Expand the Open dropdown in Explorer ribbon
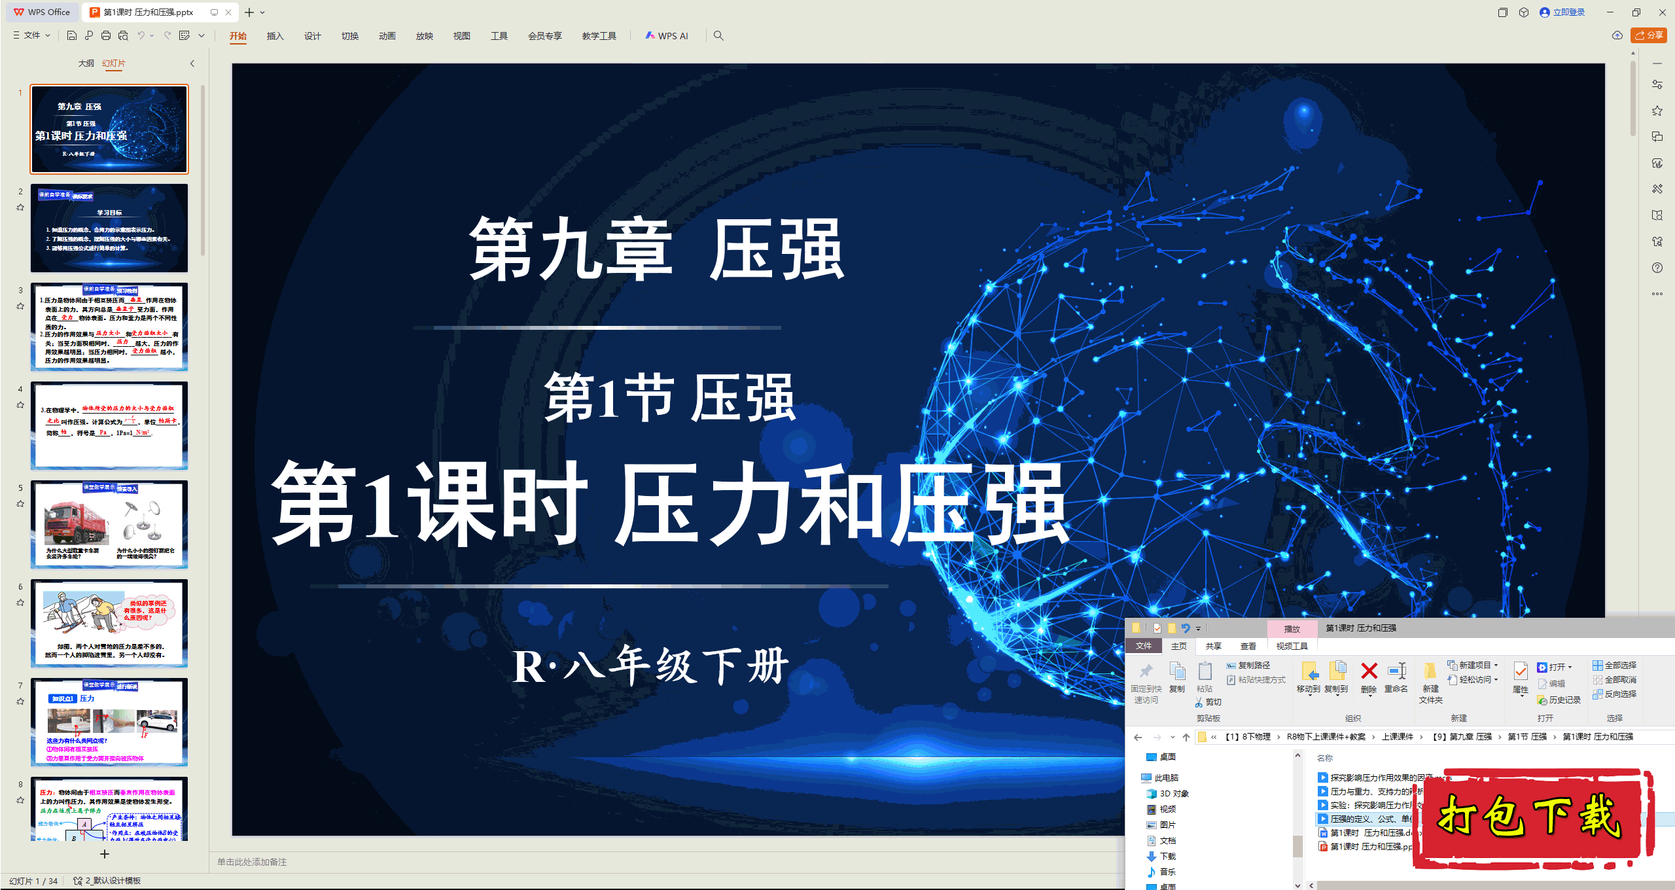 pos(1570,667)
